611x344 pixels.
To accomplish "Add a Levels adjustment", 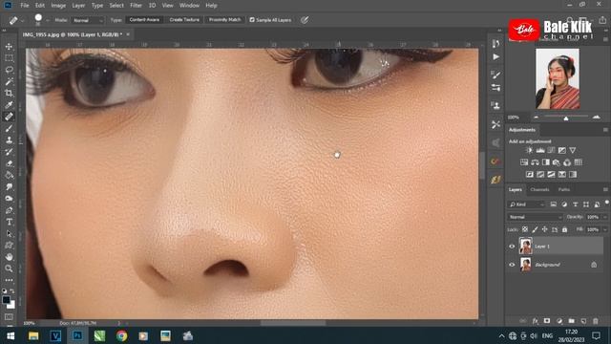I will 540,150.
